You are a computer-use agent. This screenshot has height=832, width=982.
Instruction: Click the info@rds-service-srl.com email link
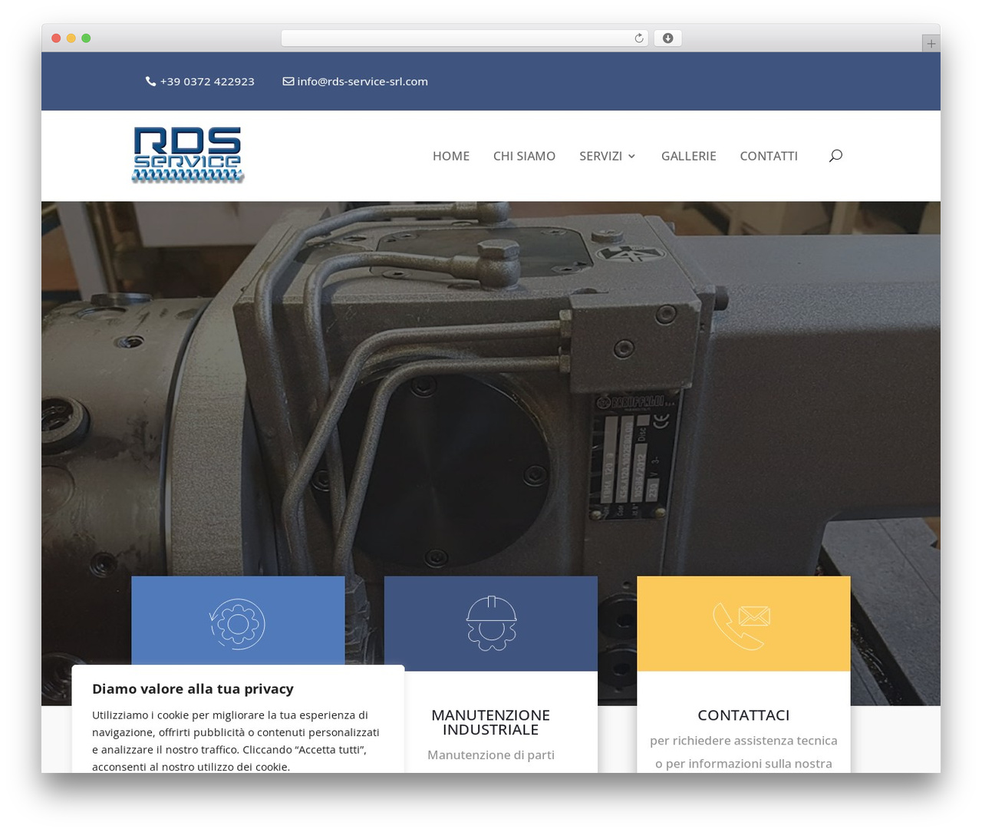click(x=362, y=81)
